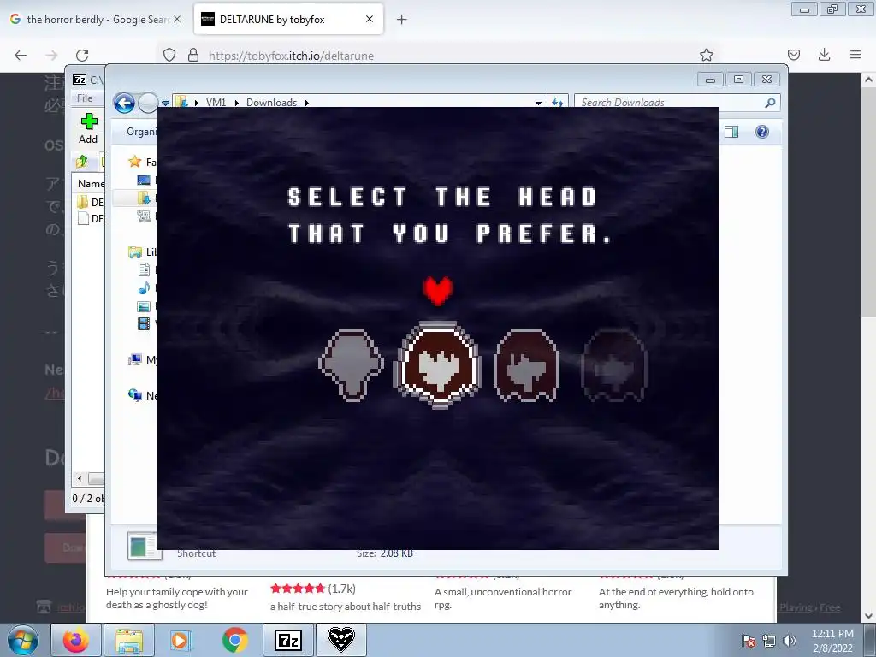Image resolution: width=876 pixels, height=657 pixels.
Task: Click the Favorites star in Explorer sidebar
Action: [x=134, y=162]
